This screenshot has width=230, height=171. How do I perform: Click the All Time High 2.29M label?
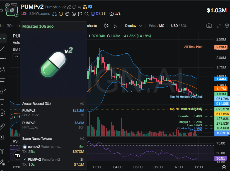pos(221,47)
